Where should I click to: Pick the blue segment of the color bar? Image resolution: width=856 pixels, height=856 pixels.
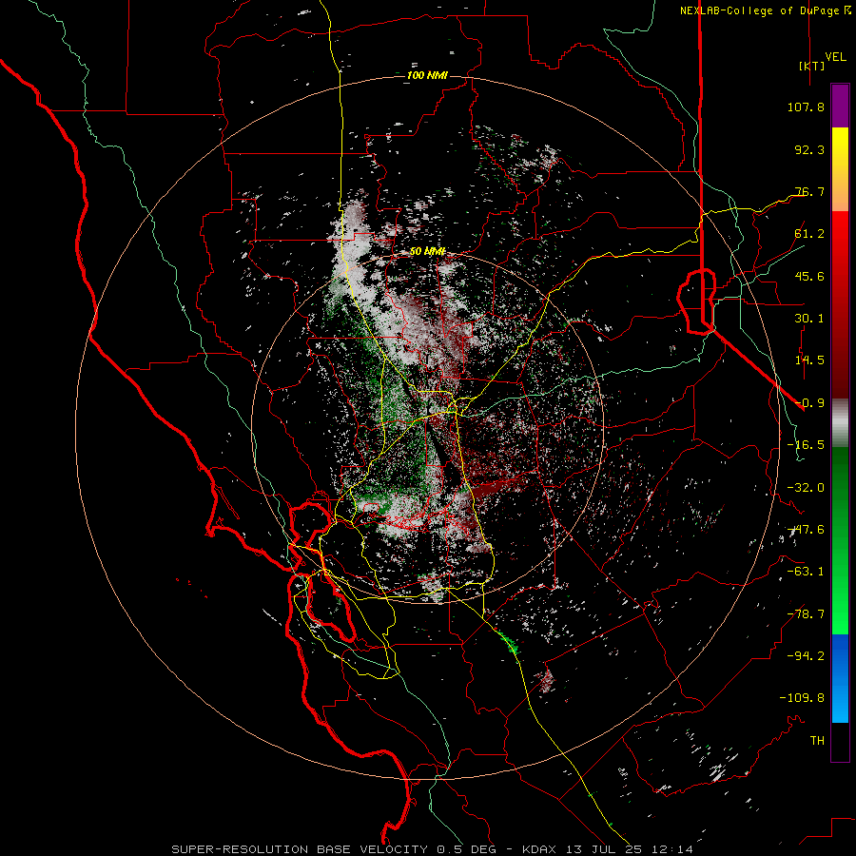840,678
